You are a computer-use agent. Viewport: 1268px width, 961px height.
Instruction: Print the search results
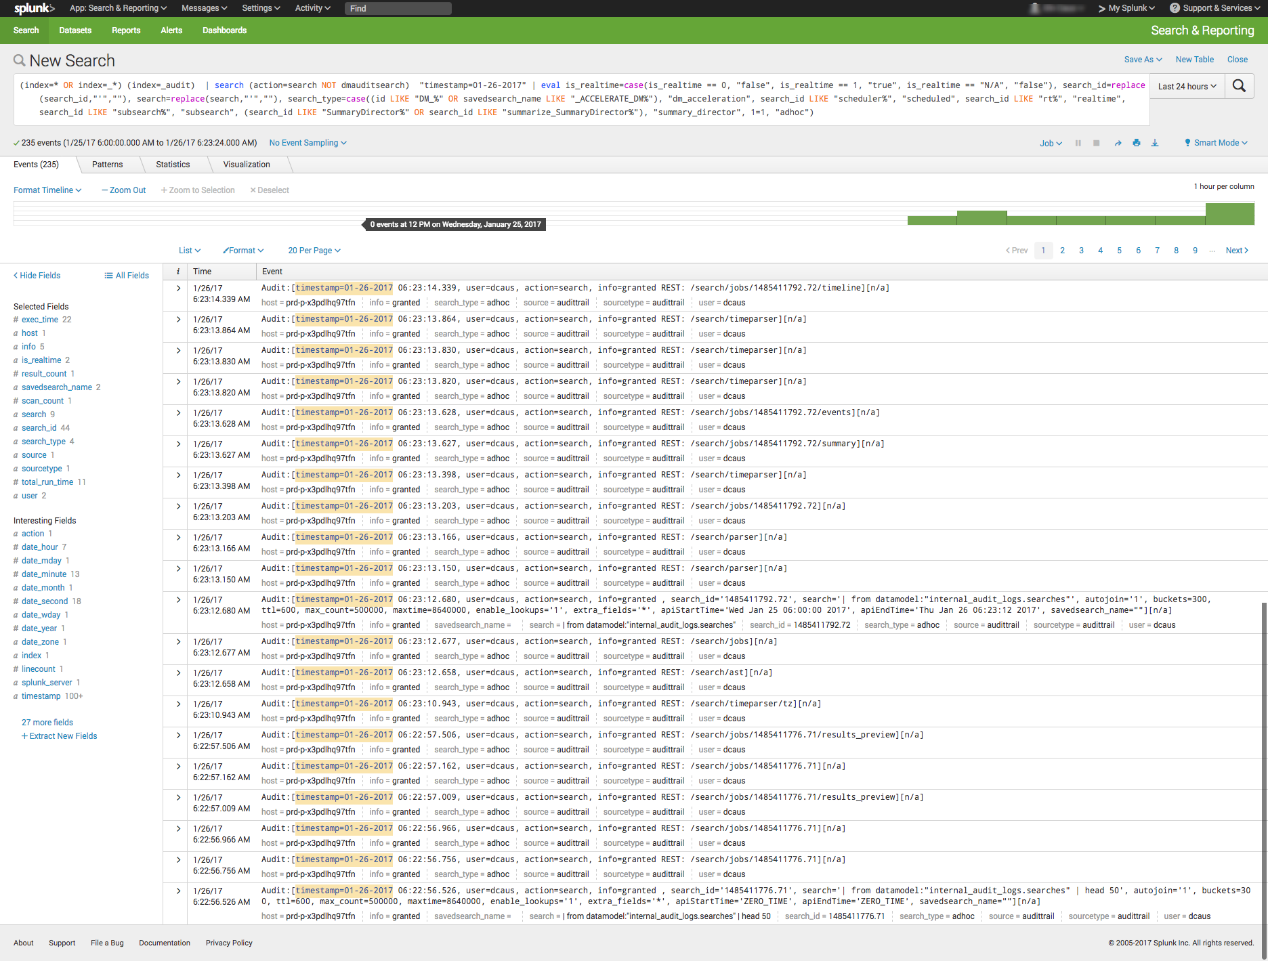[x=1137, y=143]
